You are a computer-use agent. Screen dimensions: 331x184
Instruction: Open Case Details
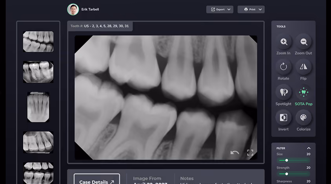tap(97, 179)
